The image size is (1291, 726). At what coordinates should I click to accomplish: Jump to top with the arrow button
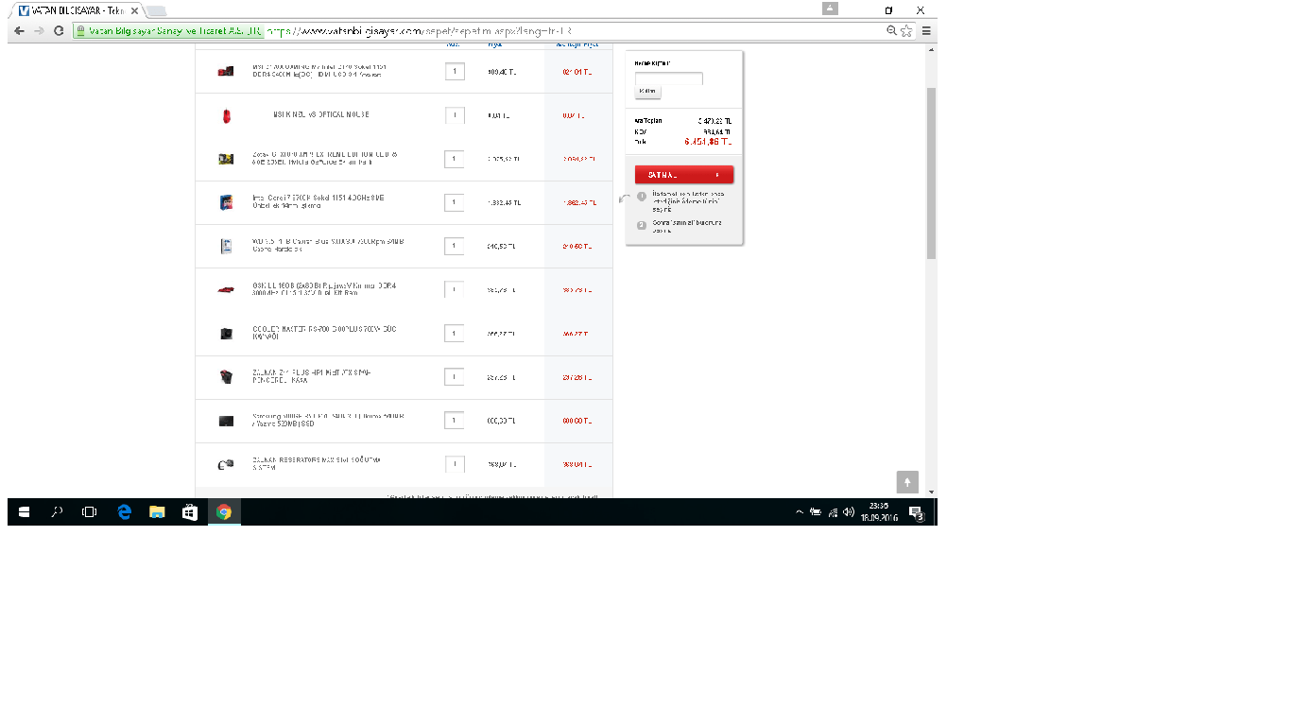pyautogui.click(x=907, y=482)
